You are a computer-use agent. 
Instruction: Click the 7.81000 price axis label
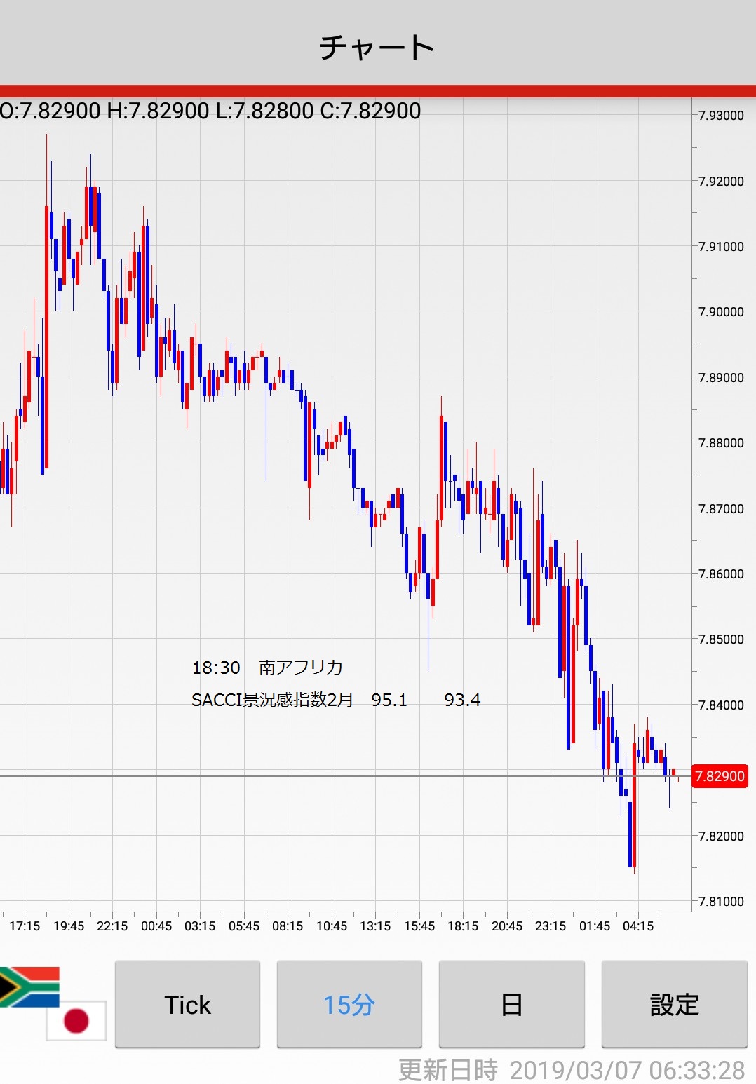[721, 901]
